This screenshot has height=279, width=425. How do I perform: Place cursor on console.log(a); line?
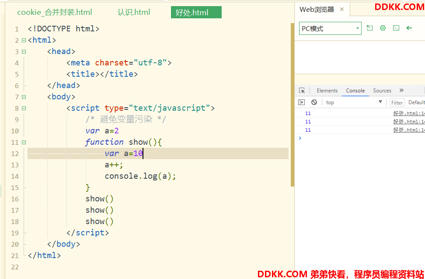coord(140,176)
